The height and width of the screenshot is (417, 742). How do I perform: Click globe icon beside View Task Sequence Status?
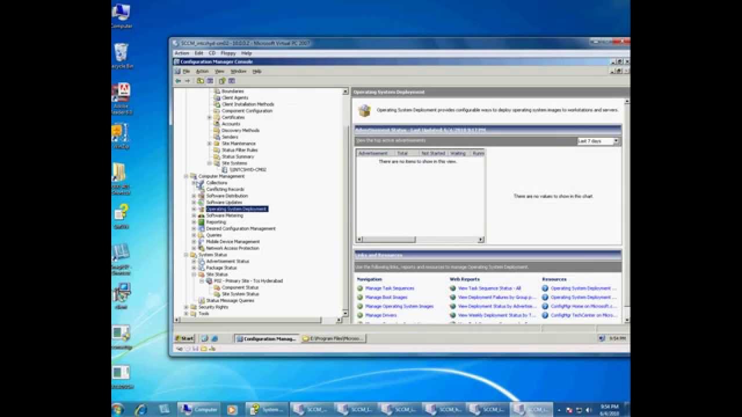[x=453, y=288]
